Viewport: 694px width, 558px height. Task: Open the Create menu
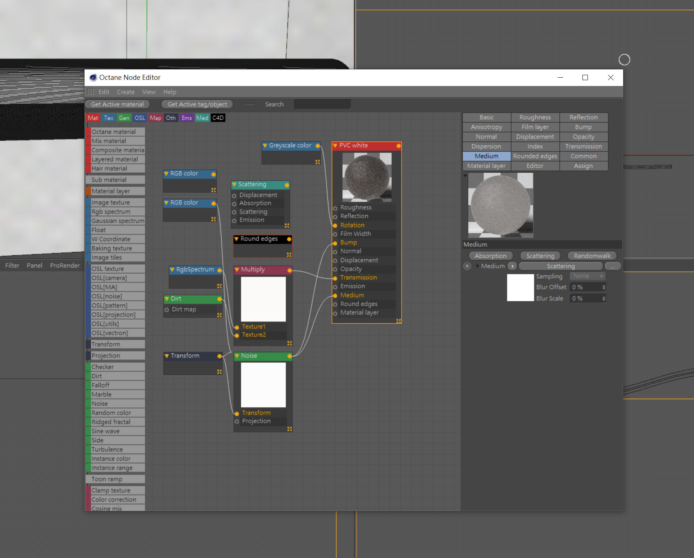point(126,92)
